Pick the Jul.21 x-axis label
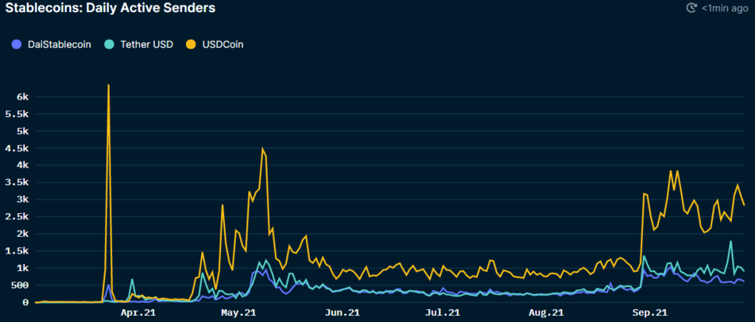The height and width of the screenshot is (322, 755). coord(442,313)
